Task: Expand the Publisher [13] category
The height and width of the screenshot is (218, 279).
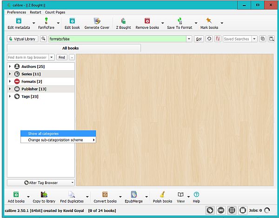Action: (10, 89)
